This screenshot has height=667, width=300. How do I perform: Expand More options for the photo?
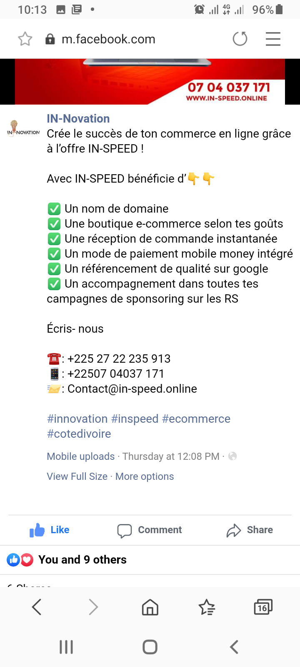click(145, 476)
